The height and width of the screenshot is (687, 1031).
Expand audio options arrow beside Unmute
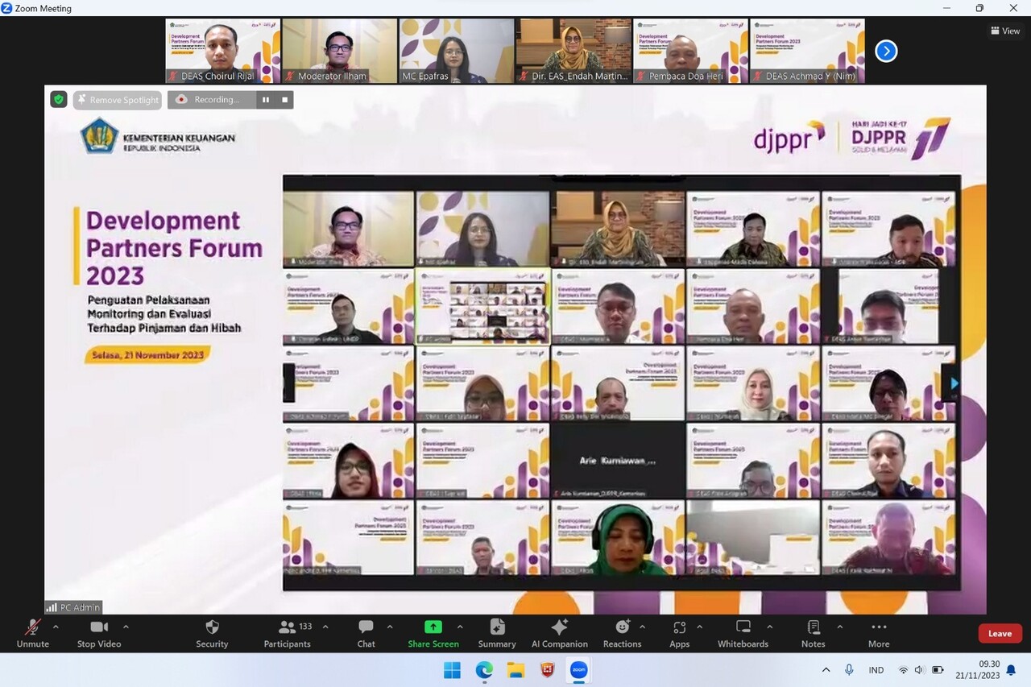click(56, 627)
